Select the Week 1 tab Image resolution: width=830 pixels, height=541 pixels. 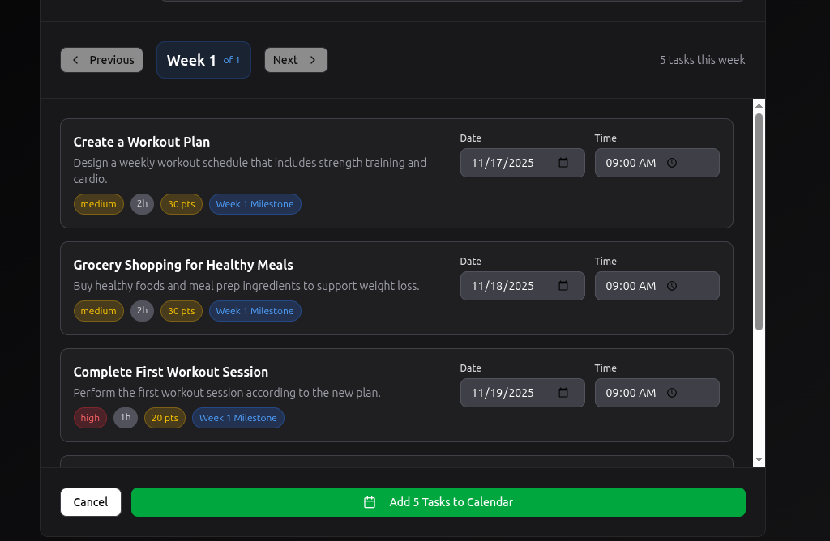point(203,59)
